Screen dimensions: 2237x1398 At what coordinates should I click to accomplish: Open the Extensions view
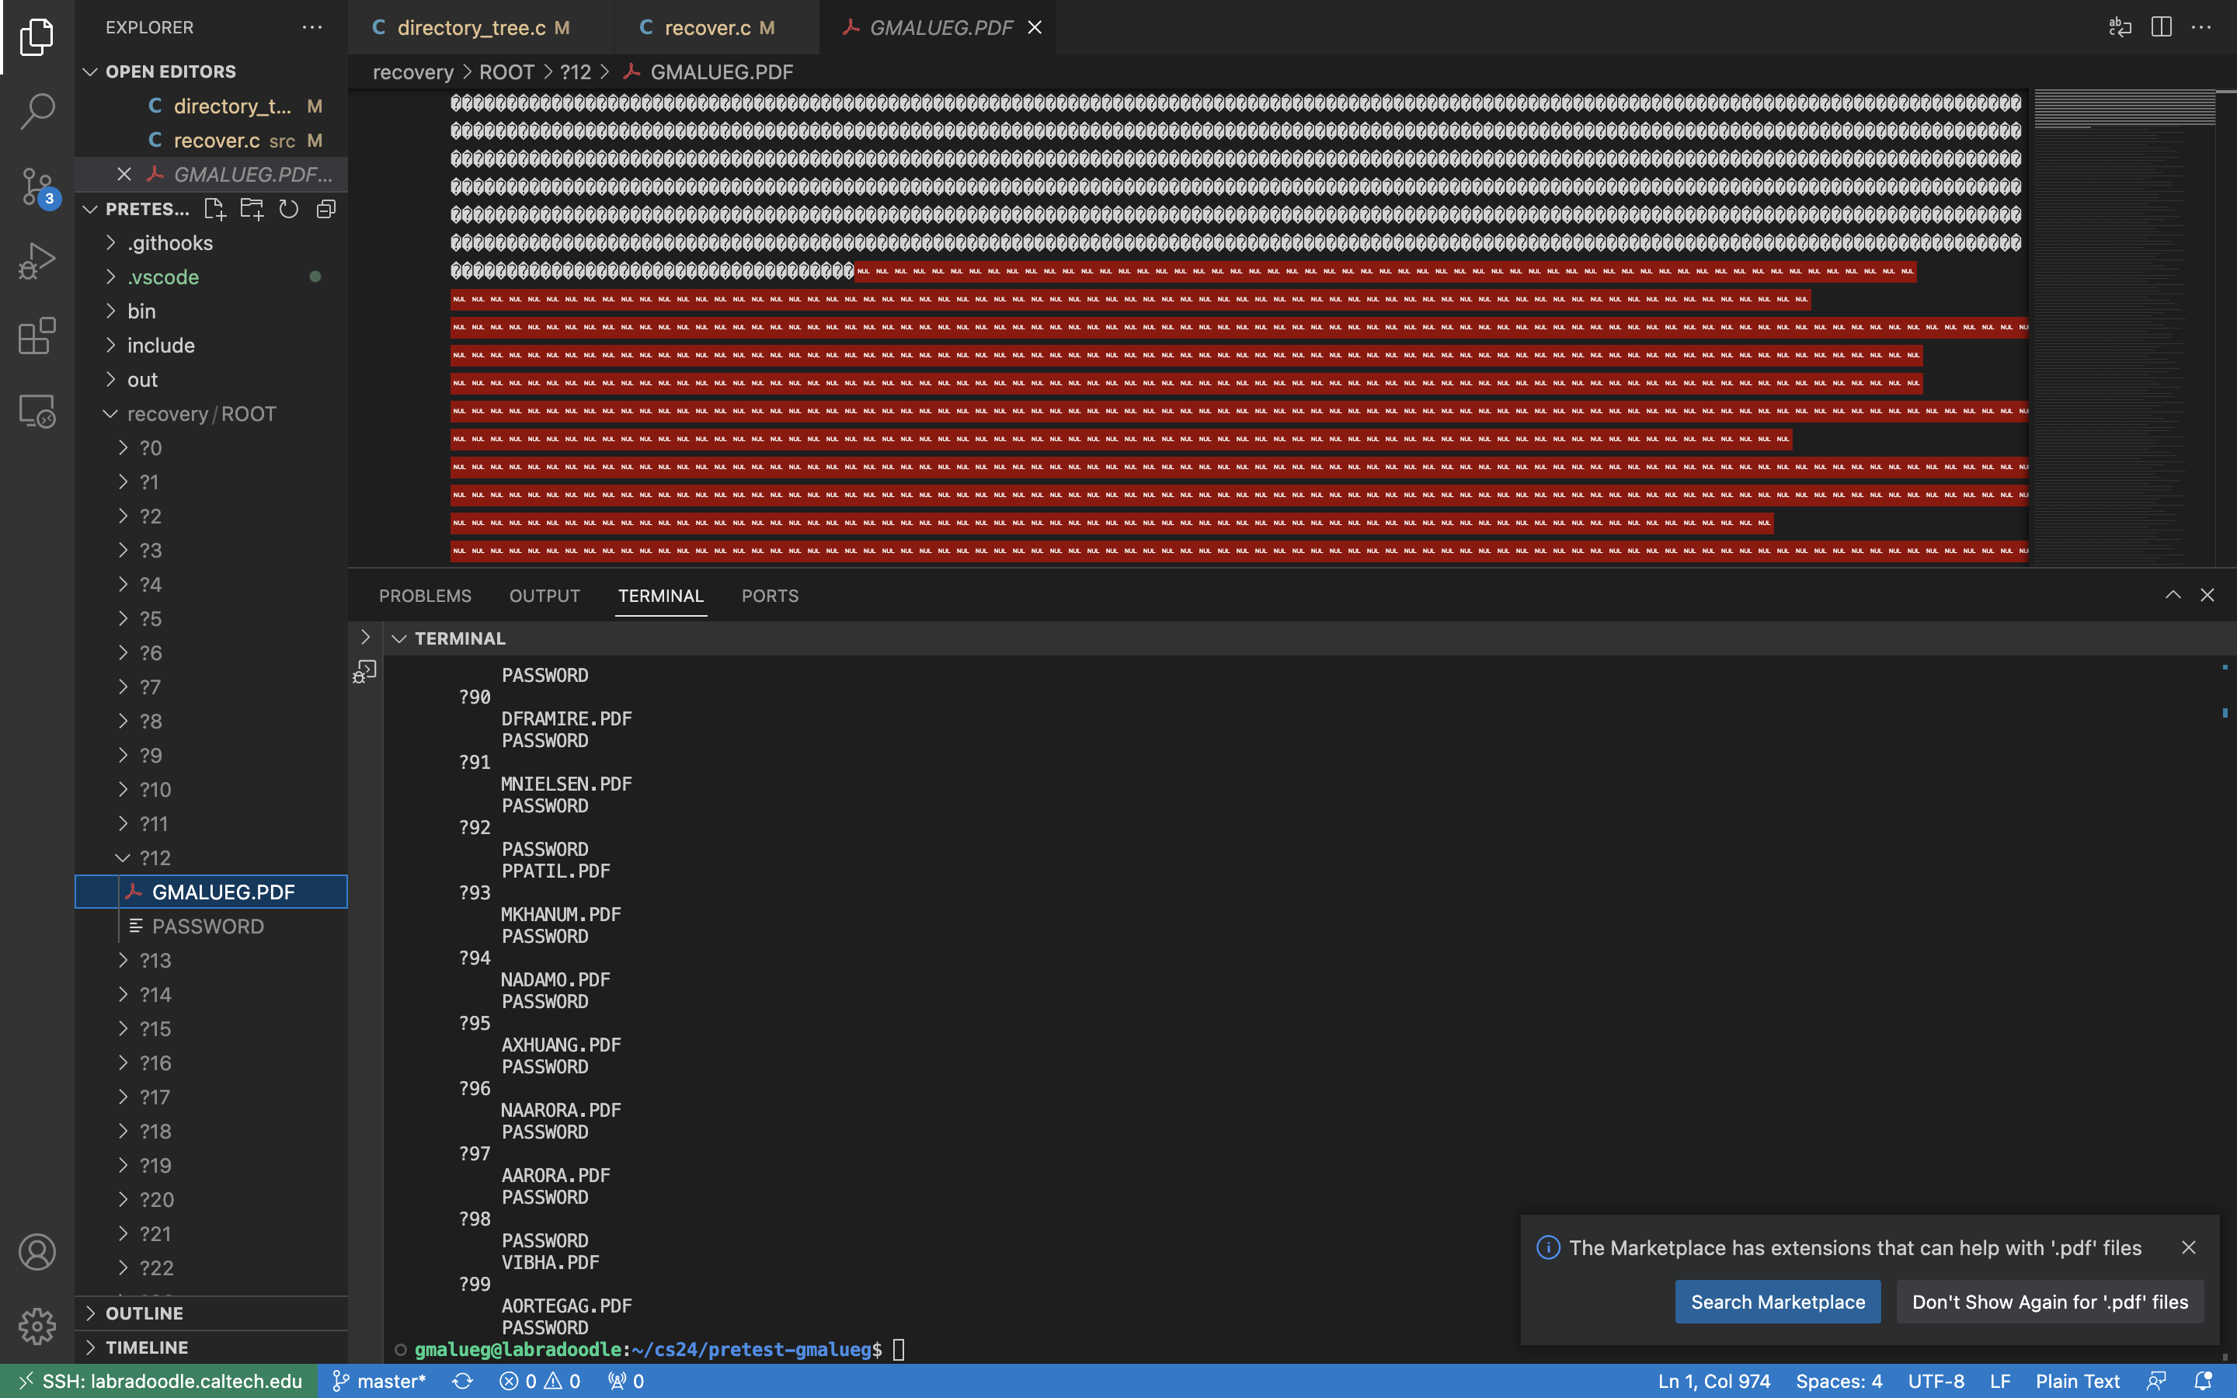click(37, 336)
